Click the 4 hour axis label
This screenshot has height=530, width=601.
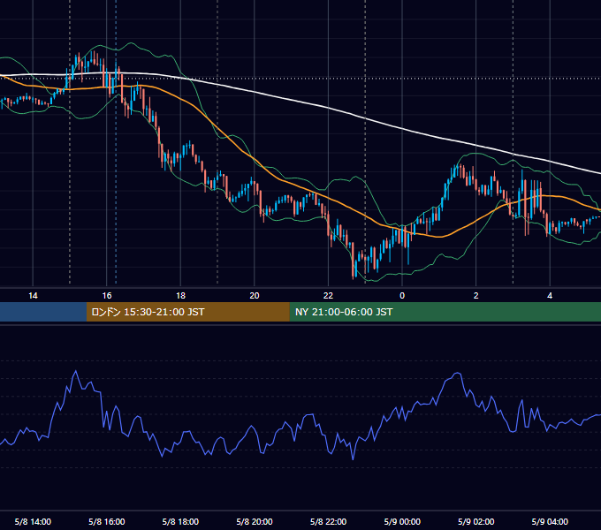pos(550,296)
